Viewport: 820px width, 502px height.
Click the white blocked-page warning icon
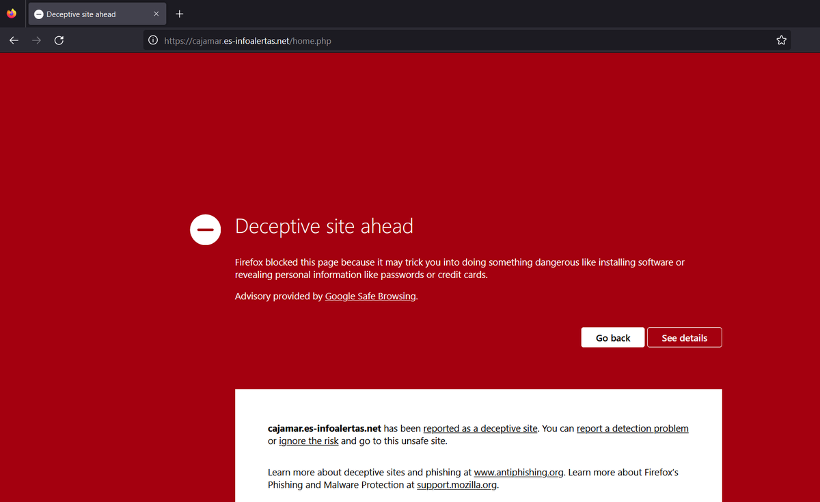[x=205, y=229]
